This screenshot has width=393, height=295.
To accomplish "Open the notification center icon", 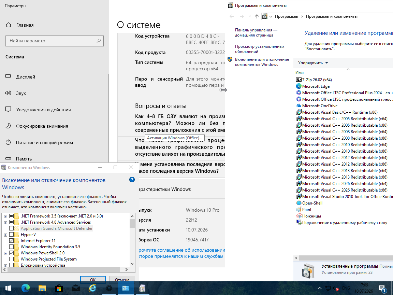I will pos(382,289).
